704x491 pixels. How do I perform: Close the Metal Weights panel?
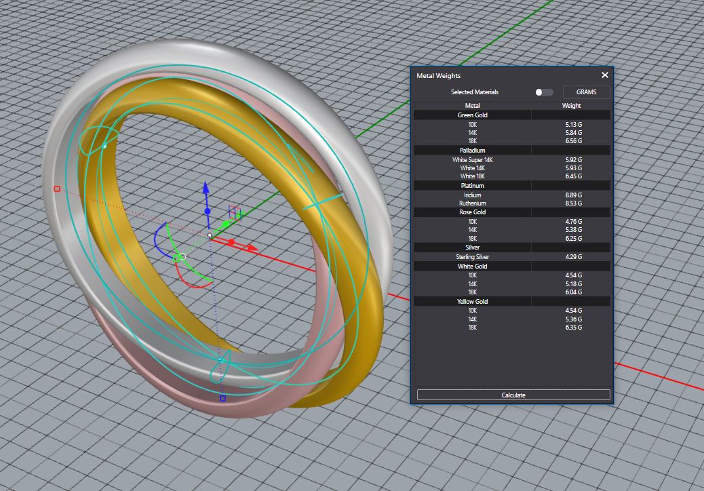(x=605, y=75)
